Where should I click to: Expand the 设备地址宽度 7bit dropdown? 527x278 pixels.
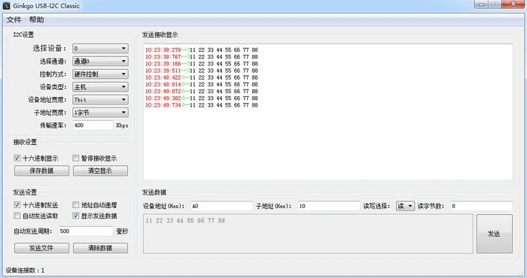click(100, 100)
